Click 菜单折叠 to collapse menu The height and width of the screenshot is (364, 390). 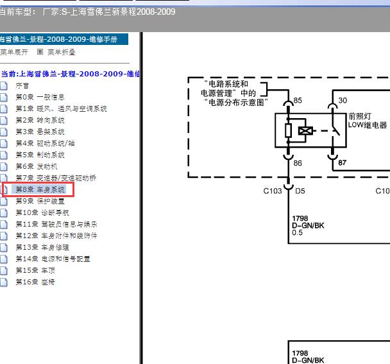point(62,52)
